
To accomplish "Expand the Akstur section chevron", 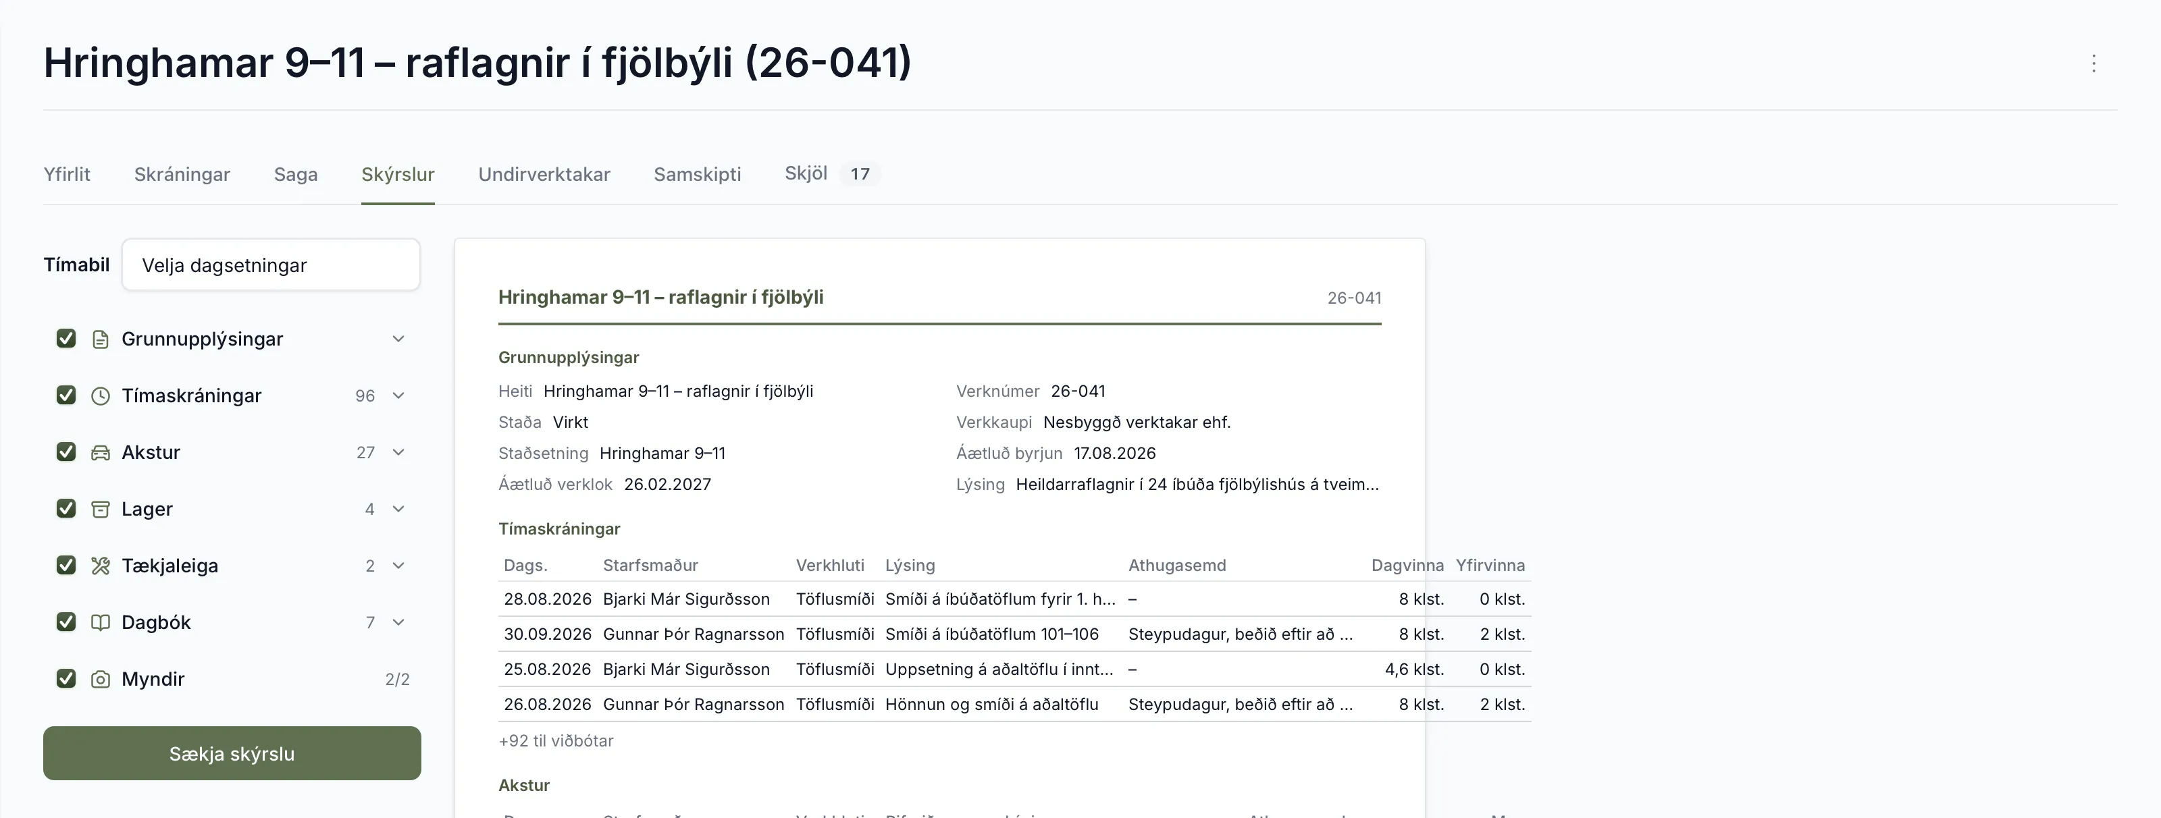I will click(398, 453).
